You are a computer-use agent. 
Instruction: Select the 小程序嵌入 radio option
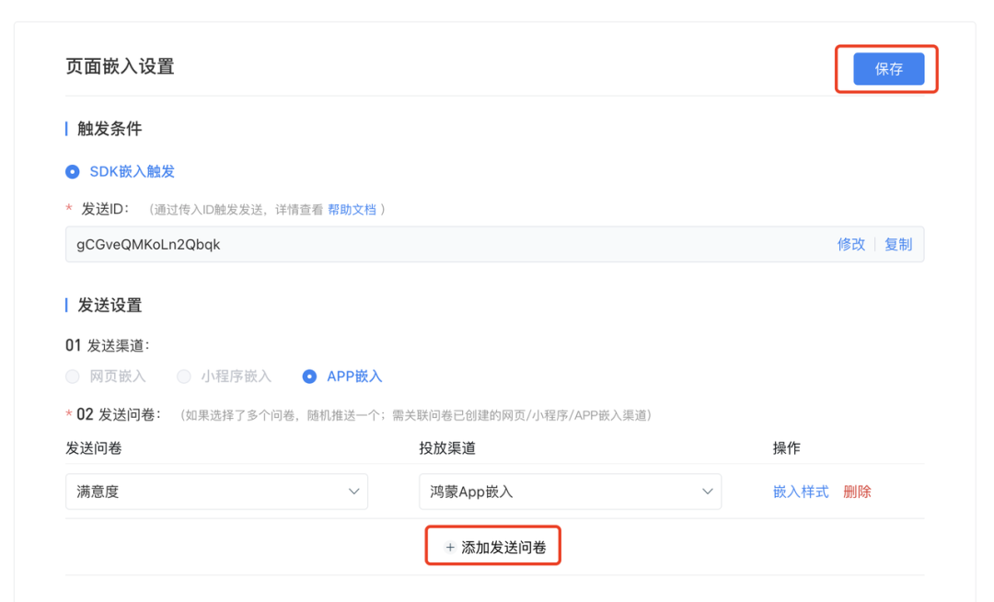184,376
